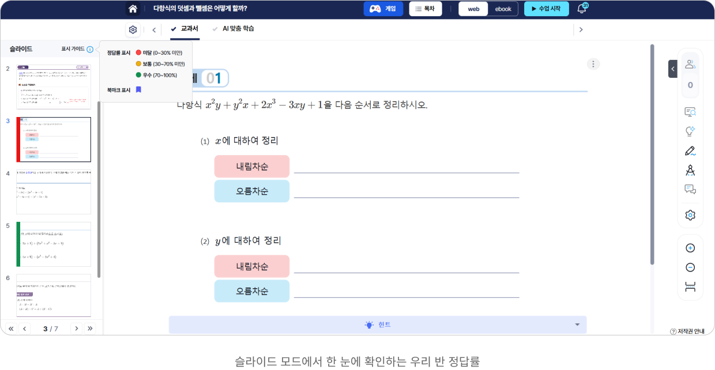This screenshot has width=715, height=370.
Task: Collapse the right sidebar panel arrow
Action: (672, 69)
